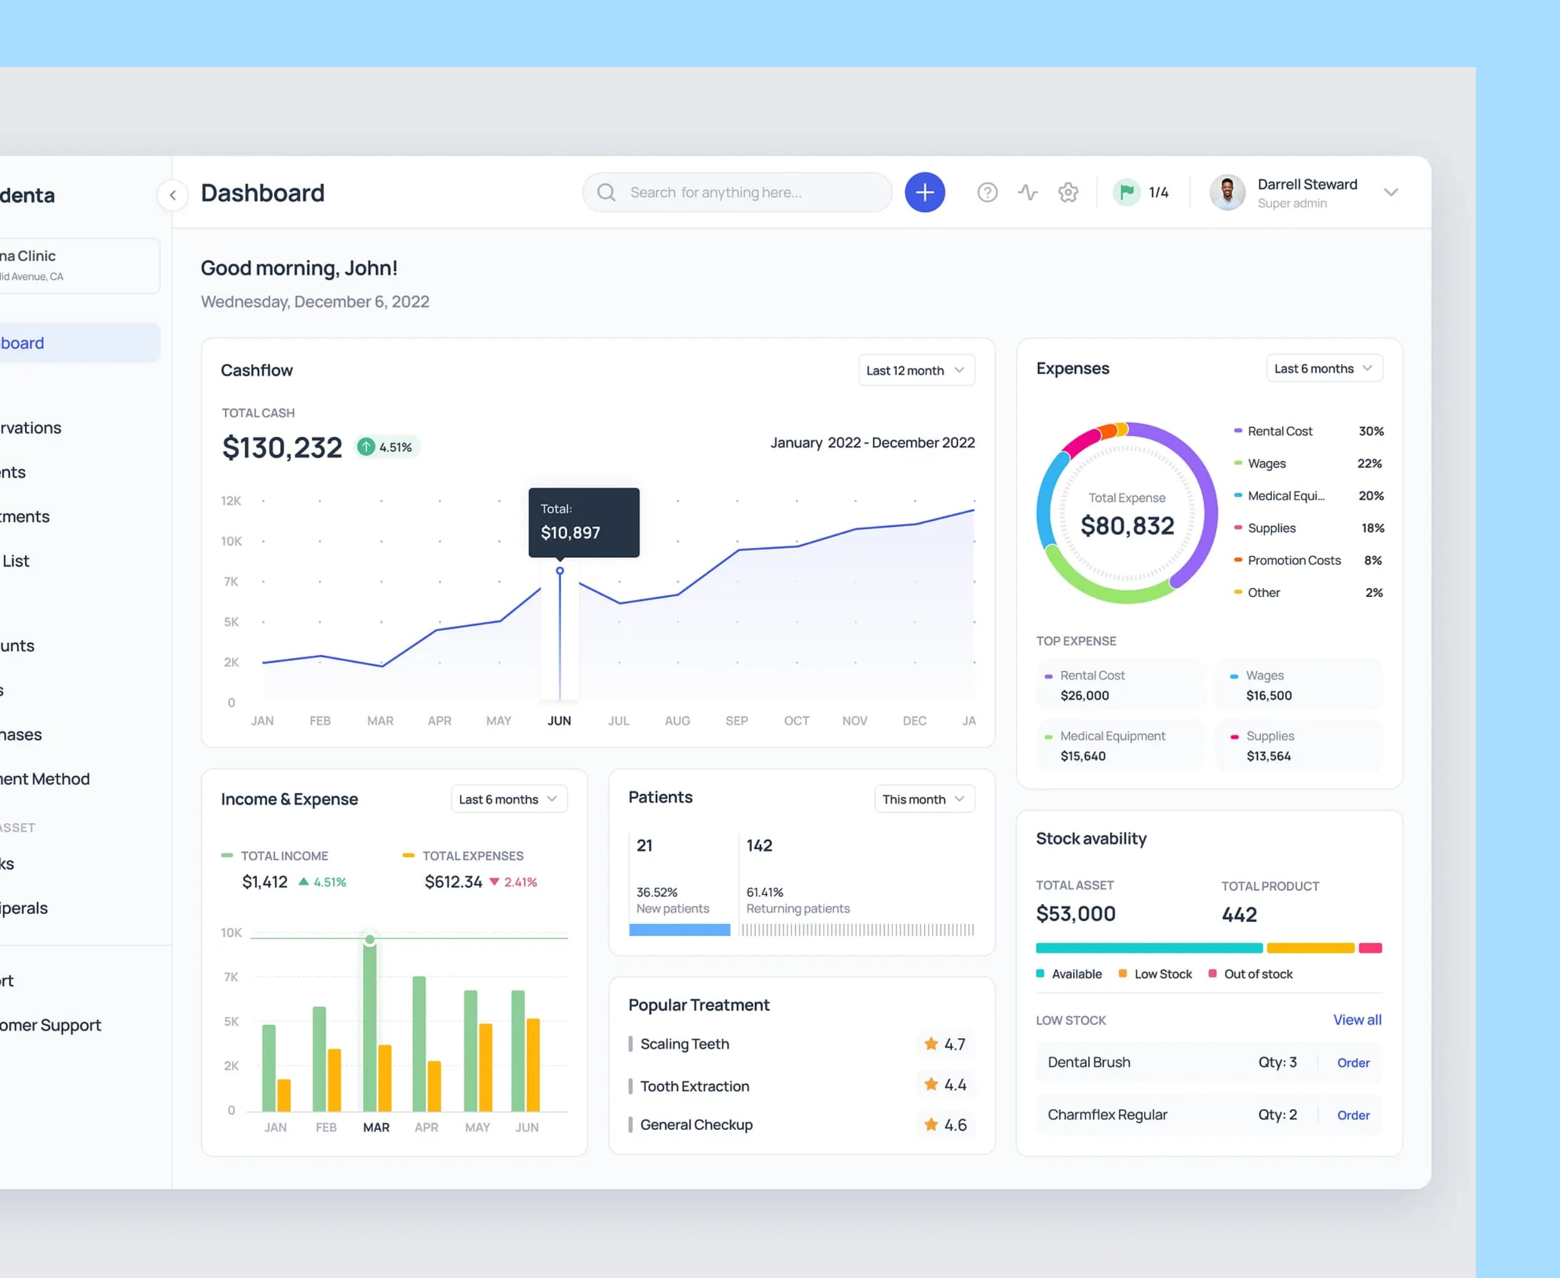The height and width of the screenshot is (1278, 1560).
Task: Expand the This month dropdown in Patients
Action: coord(924,798)
